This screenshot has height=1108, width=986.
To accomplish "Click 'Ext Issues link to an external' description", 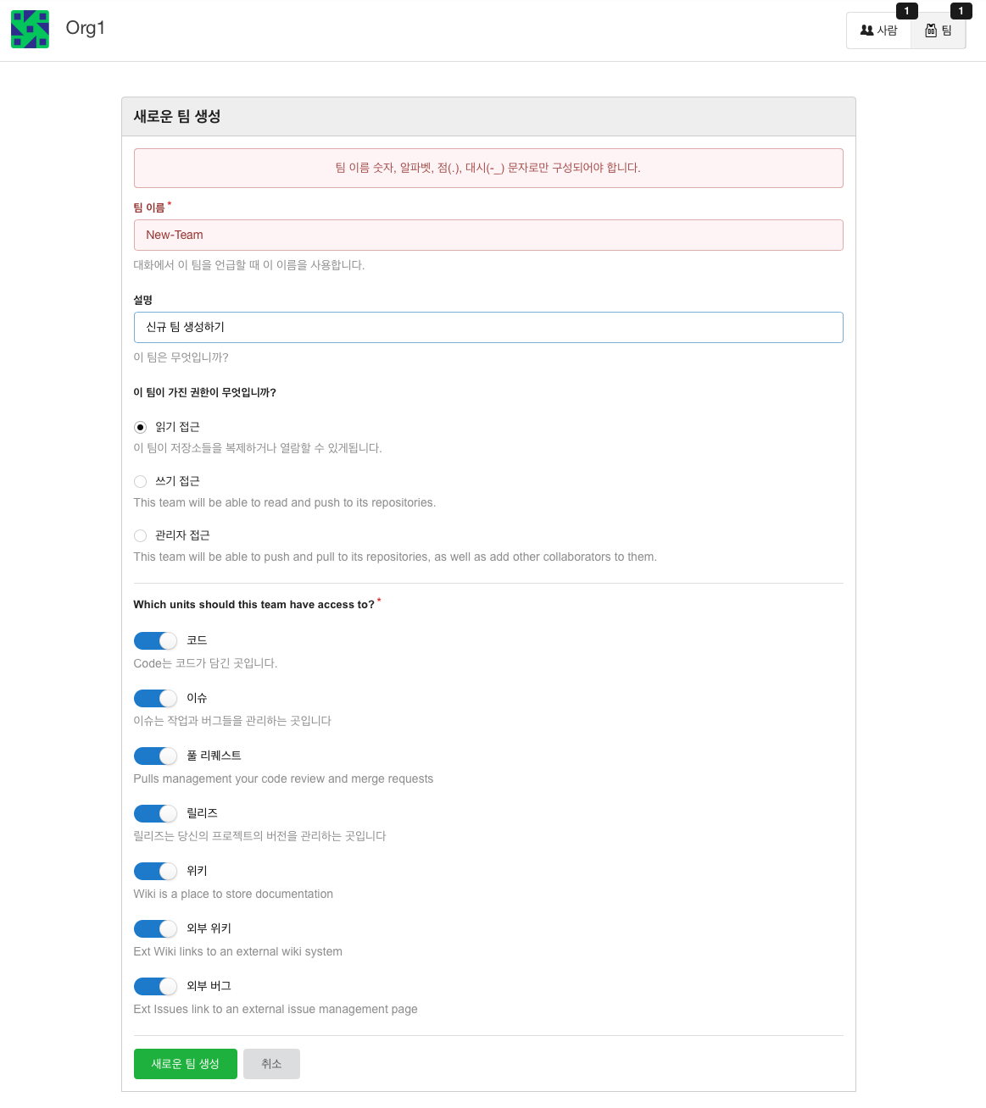I will [276, 1009].
